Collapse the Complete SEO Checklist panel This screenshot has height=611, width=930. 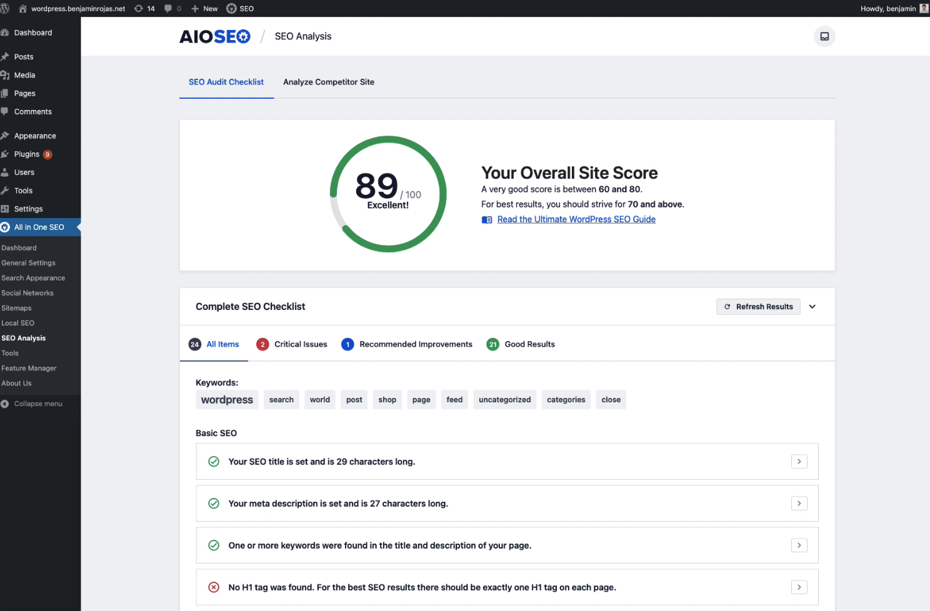tap(812, 307)
